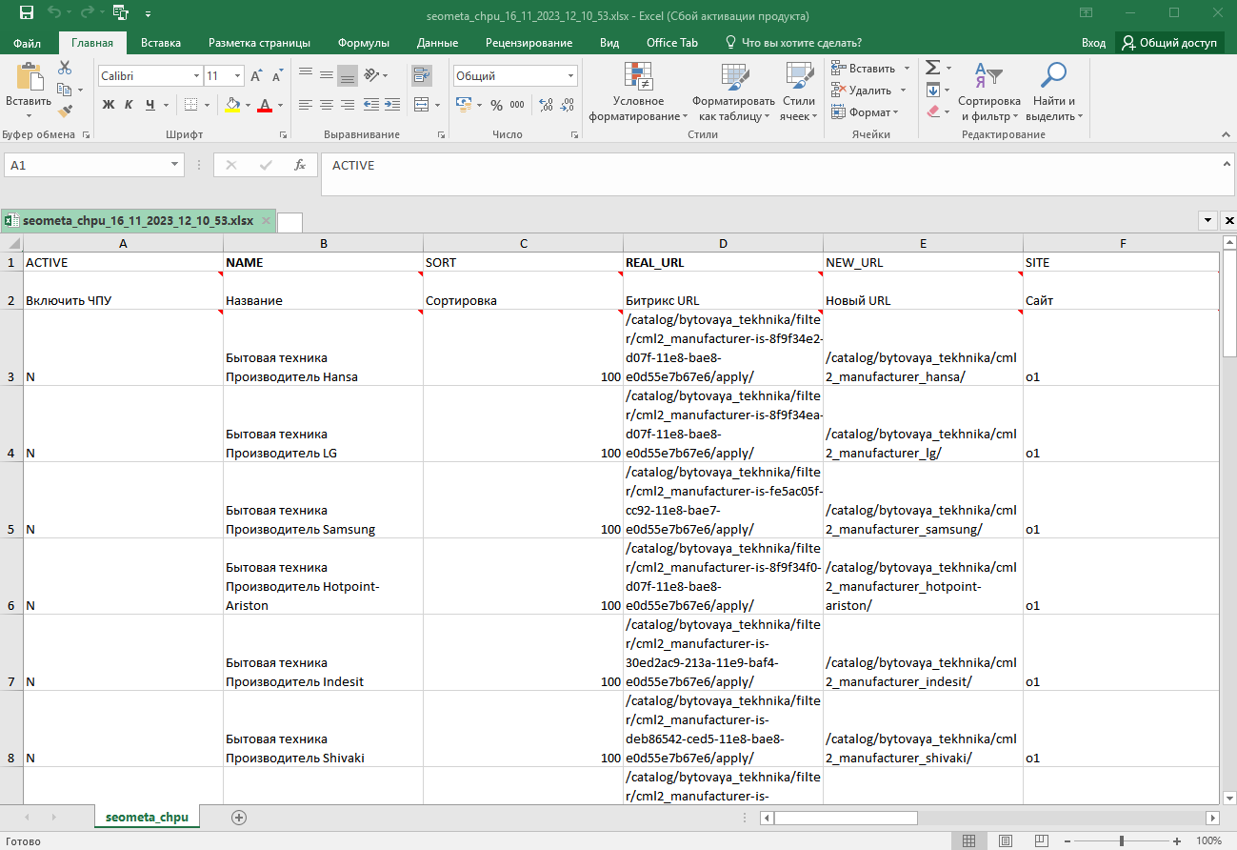Toggle bold (Ж) formatting
Image resolution: width=1237 pixels, height=850 pixels.
click(109, 105)
